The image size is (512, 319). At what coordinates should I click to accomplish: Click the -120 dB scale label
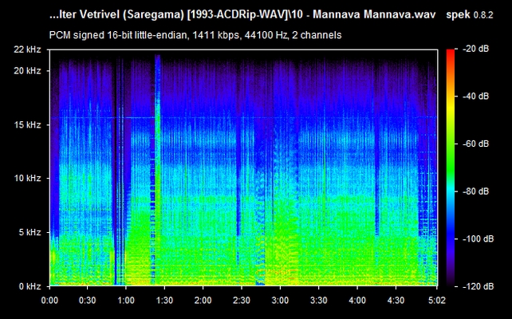pos(478,286)
